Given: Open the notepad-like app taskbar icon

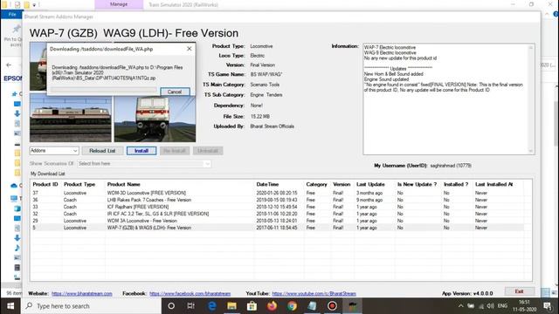Looking at the screenshot, I should tap(312, 306).
